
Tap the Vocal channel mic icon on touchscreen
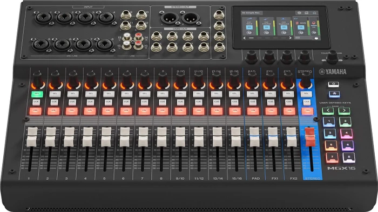[249, 18]
